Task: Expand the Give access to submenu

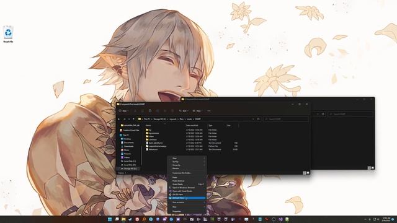Action: [x=187, y=203]
